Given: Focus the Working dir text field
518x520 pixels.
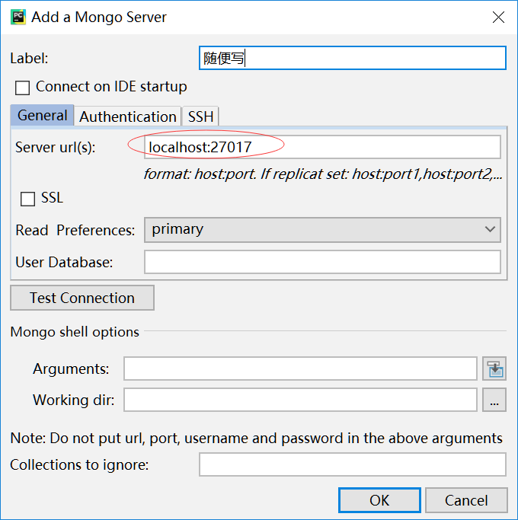Looking at the screenshot, I should pyautogui.click(x=300, y=400).
